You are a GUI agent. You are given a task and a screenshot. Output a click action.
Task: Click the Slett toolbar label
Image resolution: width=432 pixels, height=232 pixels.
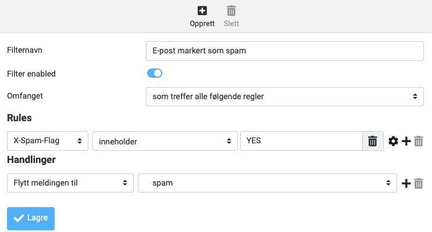point(231,24)
